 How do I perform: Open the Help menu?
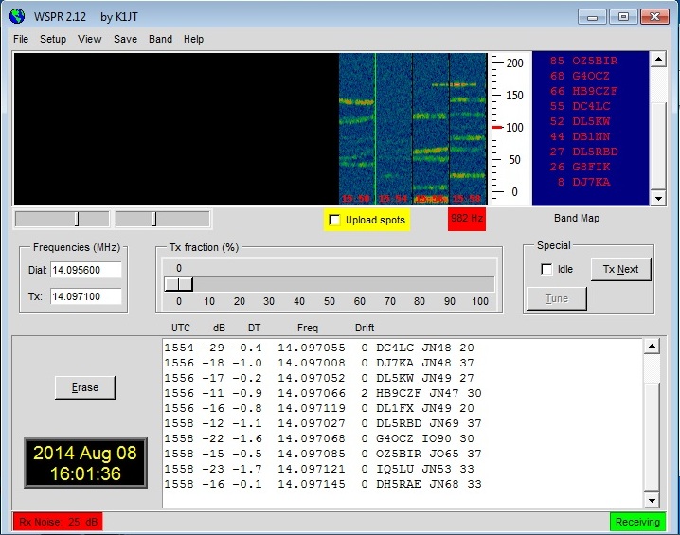(x=193, y=39)
